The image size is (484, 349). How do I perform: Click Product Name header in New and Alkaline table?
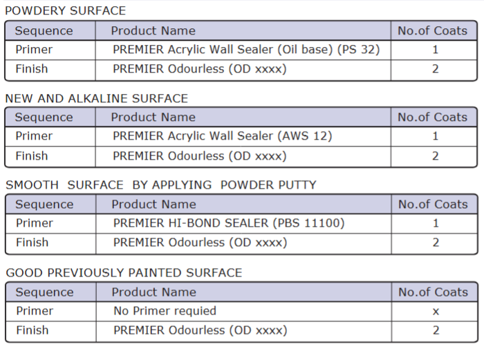point(153,117)
